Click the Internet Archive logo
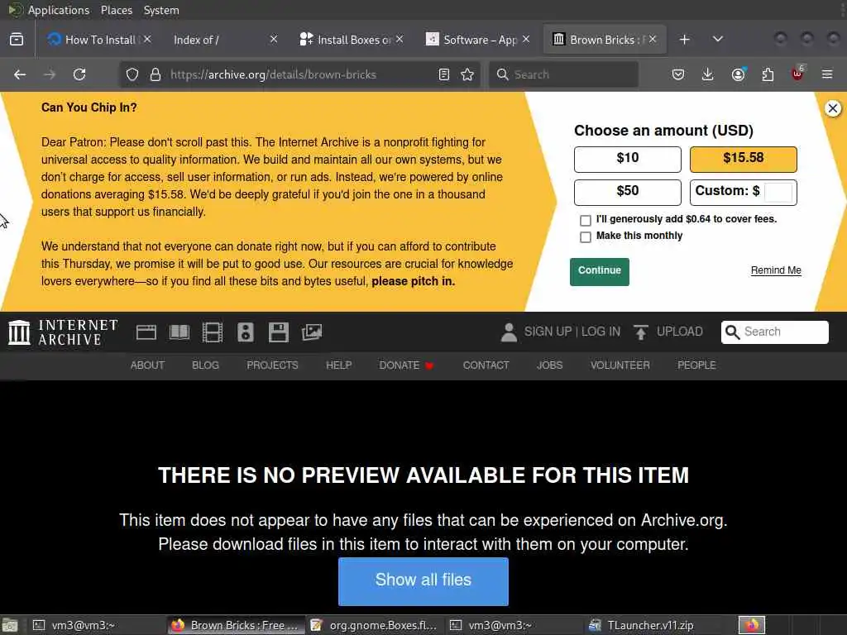The width and height of the screenshot is (847, 635). (63, 332)
